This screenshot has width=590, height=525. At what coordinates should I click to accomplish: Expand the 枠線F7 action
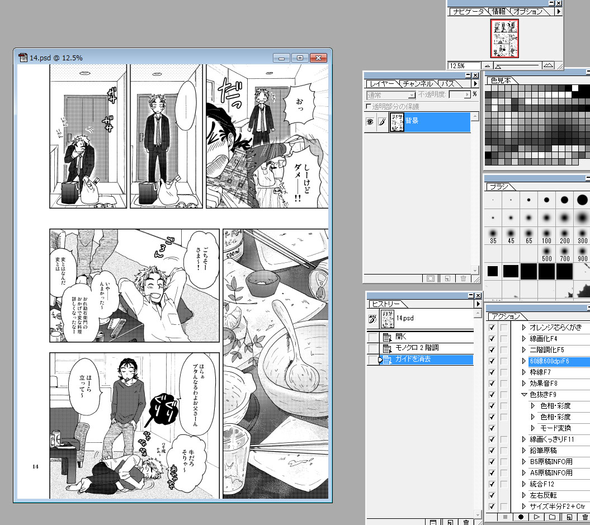pyautogui.click(x=524, y=372)
